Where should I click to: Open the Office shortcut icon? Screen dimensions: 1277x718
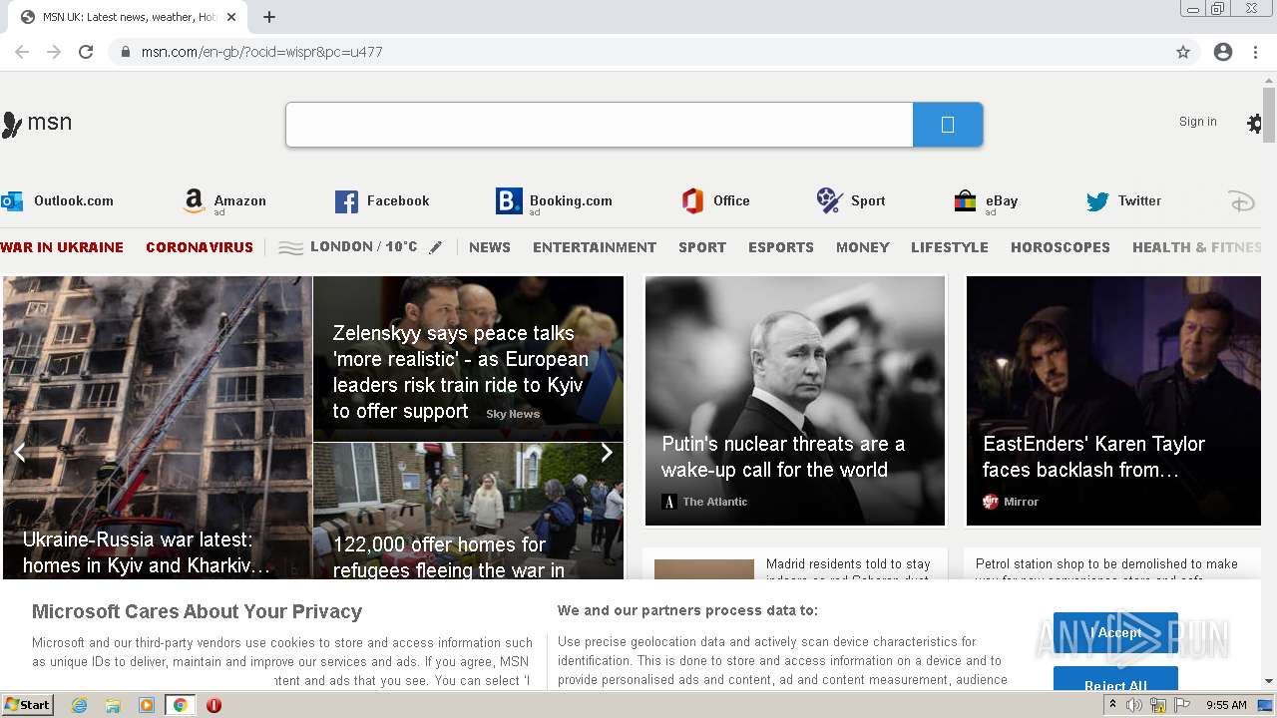(x=692, y=201)
